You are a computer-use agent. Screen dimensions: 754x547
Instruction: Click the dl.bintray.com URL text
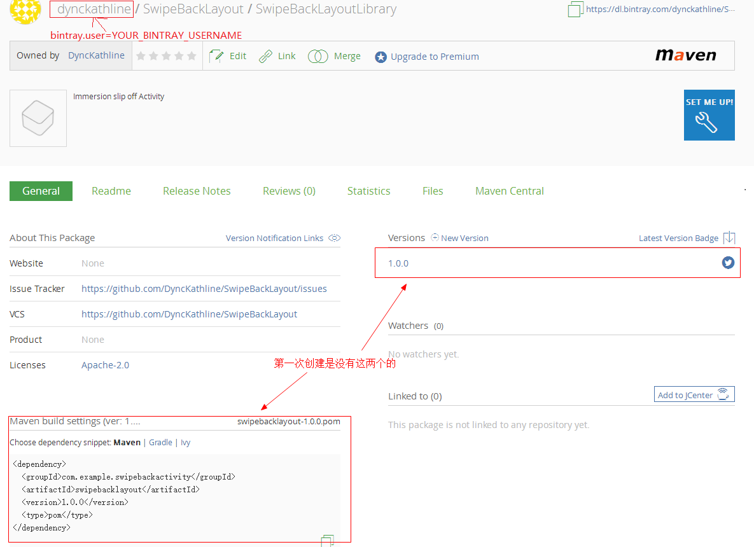pyautogui.click(x=660, y=9)
